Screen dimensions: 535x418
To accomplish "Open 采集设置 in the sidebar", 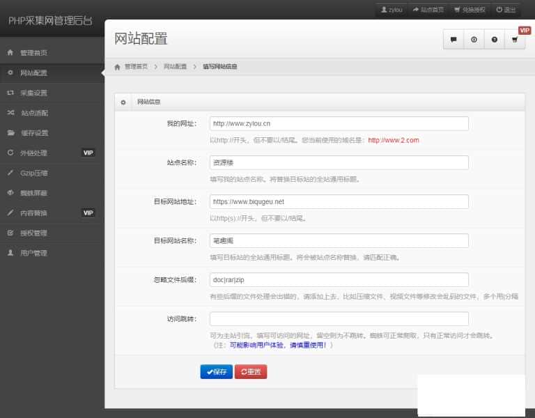I will click(52, 93).
